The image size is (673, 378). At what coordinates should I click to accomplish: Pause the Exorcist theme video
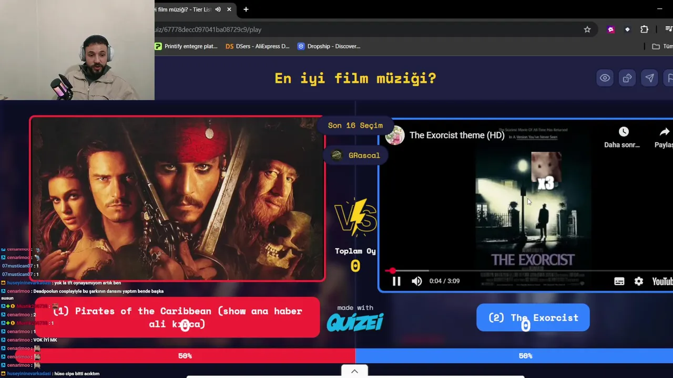(x=396, y=281)
